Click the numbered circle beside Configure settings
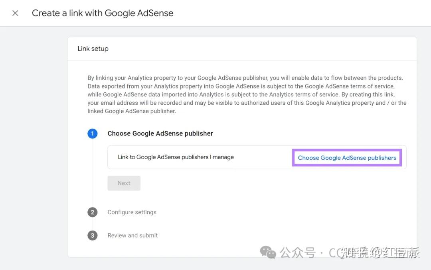The image size is (431, 270). click(x=93, y=212)
